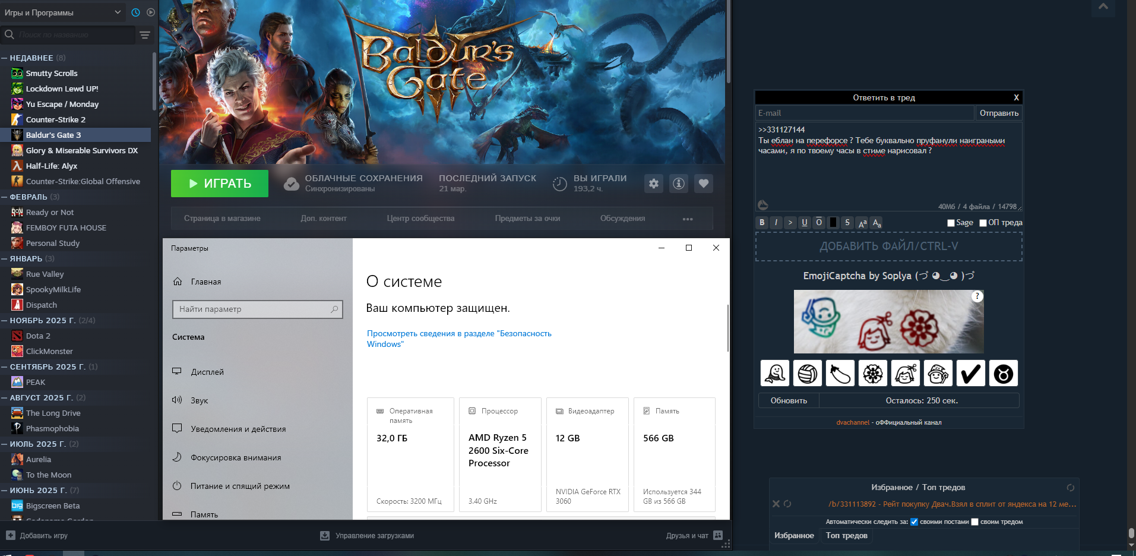Open captcha help question mark

[x=977, y=296]
